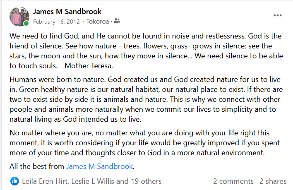Click the green online status dot
The image size is (293, 190).
pyautogui.click(x=26, y=24)
